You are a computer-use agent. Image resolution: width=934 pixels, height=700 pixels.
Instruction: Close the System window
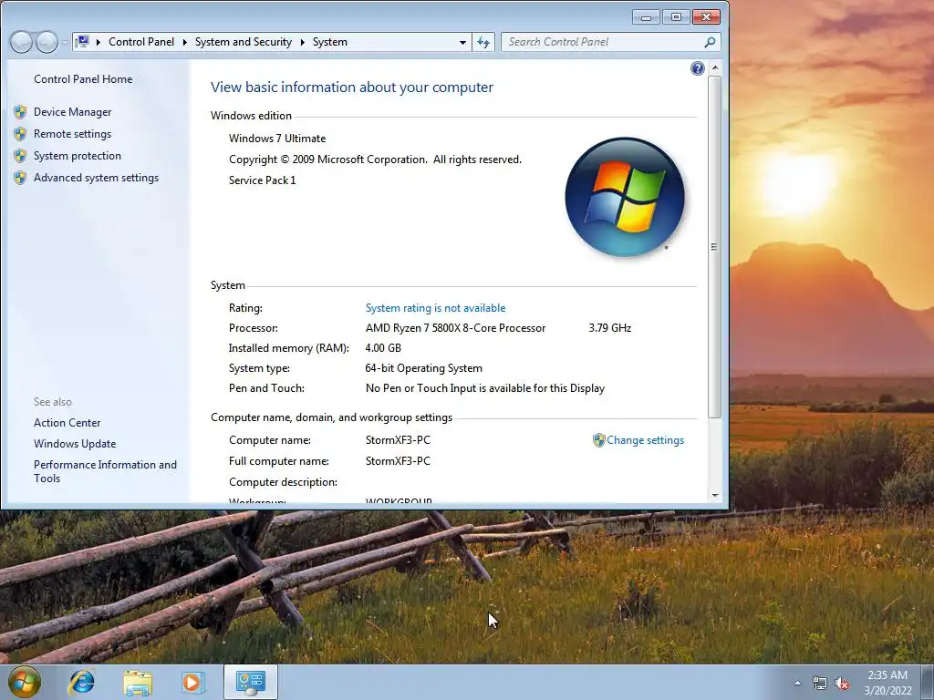pos(707,17)
